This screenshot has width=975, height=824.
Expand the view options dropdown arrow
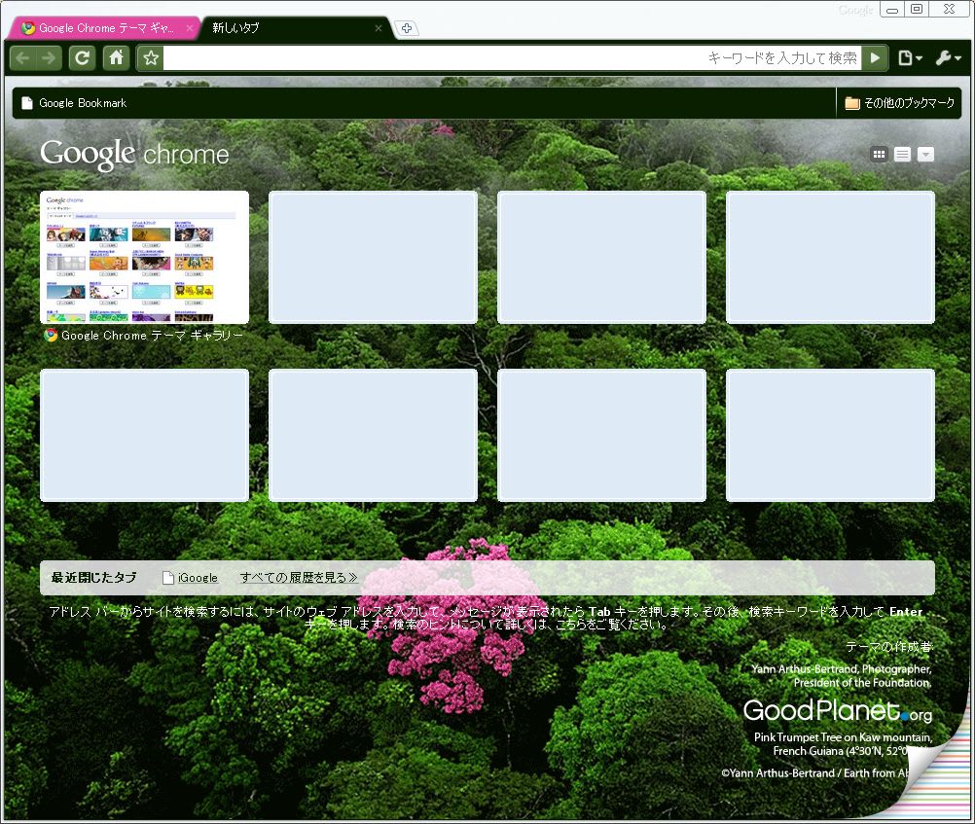[925, 154]
